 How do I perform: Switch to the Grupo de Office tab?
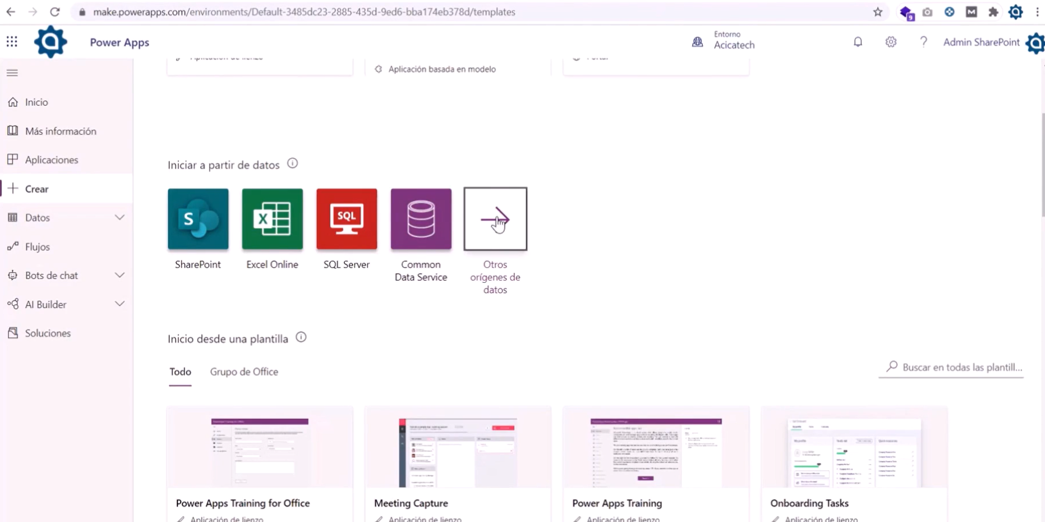(x=244, y=372)
